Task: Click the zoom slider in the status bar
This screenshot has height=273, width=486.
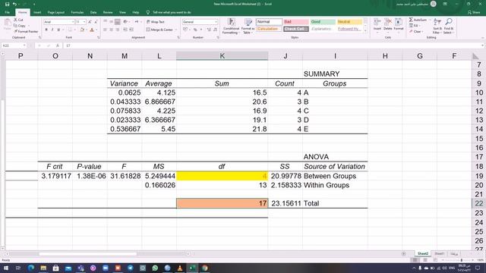Action: pyautogui.click(x=461, y=260)
